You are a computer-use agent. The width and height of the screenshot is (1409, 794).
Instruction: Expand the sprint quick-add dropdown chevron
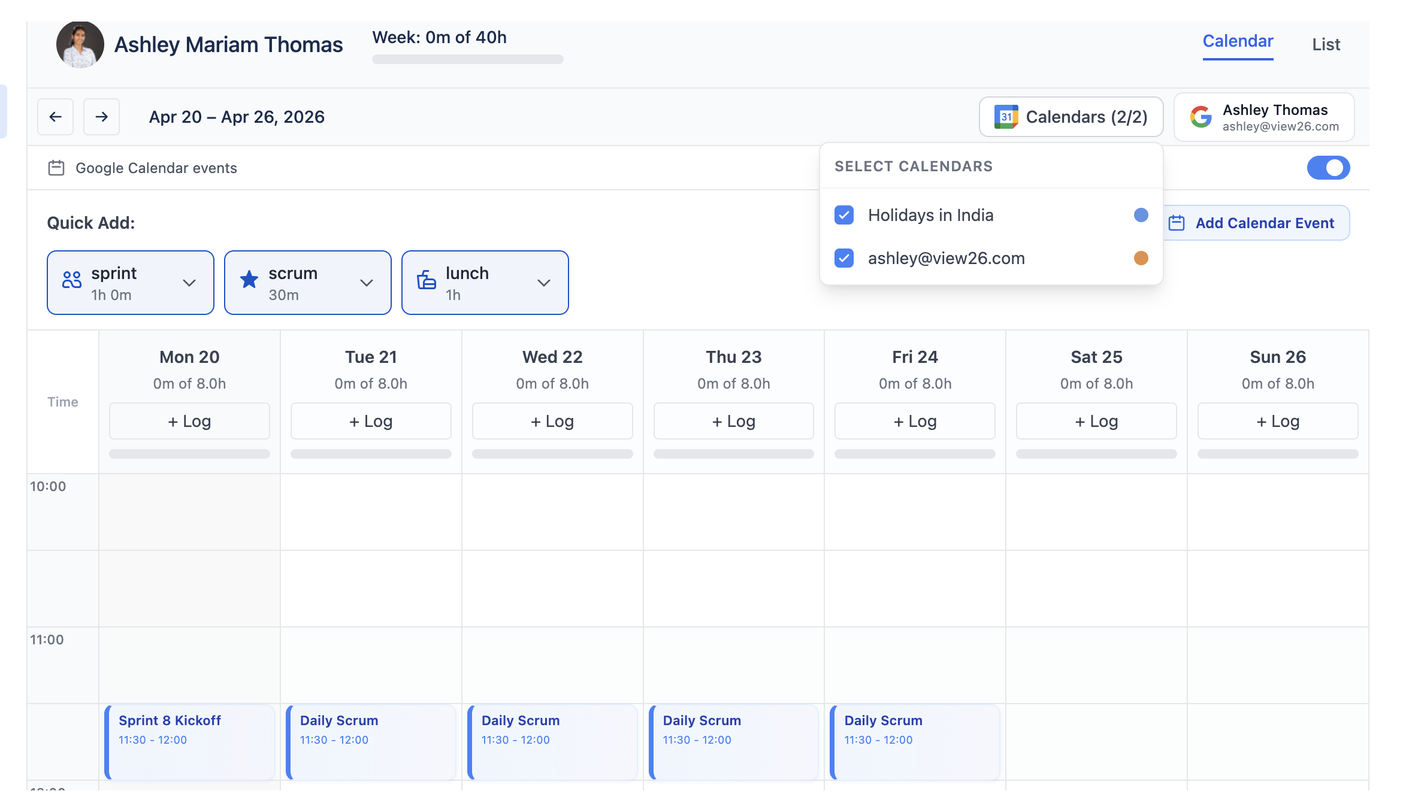coord(189,283)
